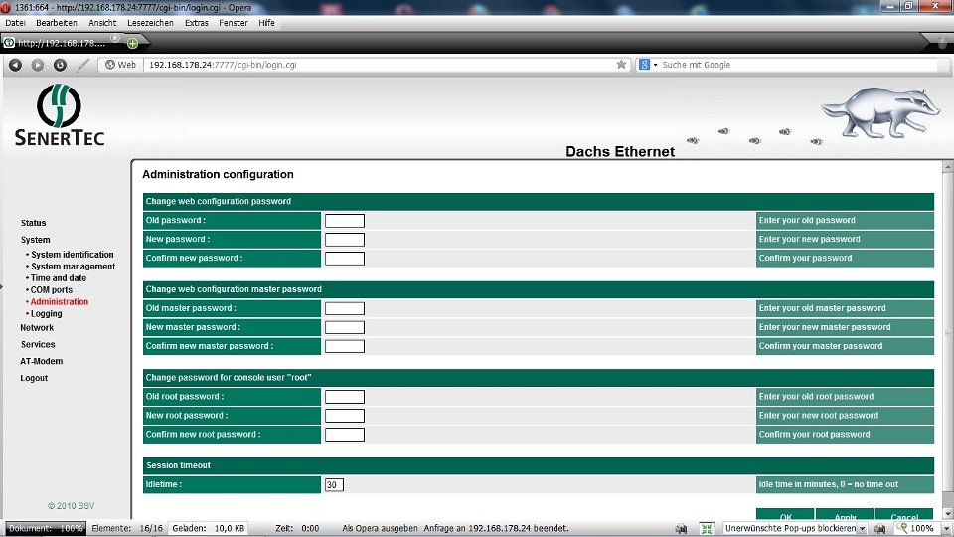Viewport: 954px width, 537px height.
Task: Reload the page with the refresh icon
Action: (60, 65)
